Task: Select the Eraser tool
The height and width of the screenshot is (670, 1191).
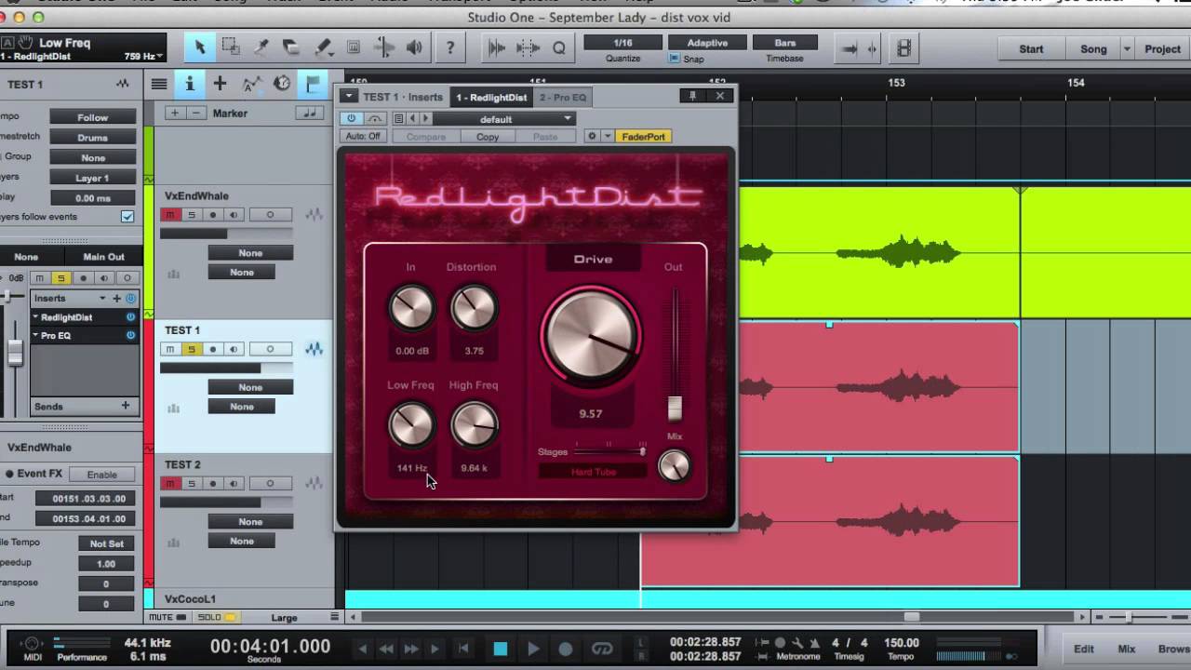Action: click(291, 47)
